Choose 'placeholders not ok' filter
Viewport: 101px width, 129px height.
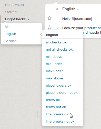pyautogui.click(x=62, y=93)
